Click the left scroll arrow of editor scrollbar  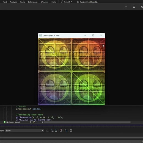coord(42,122)
